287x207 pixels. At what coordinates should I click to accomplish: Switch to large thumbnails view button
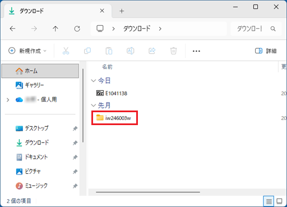[279, 201]
